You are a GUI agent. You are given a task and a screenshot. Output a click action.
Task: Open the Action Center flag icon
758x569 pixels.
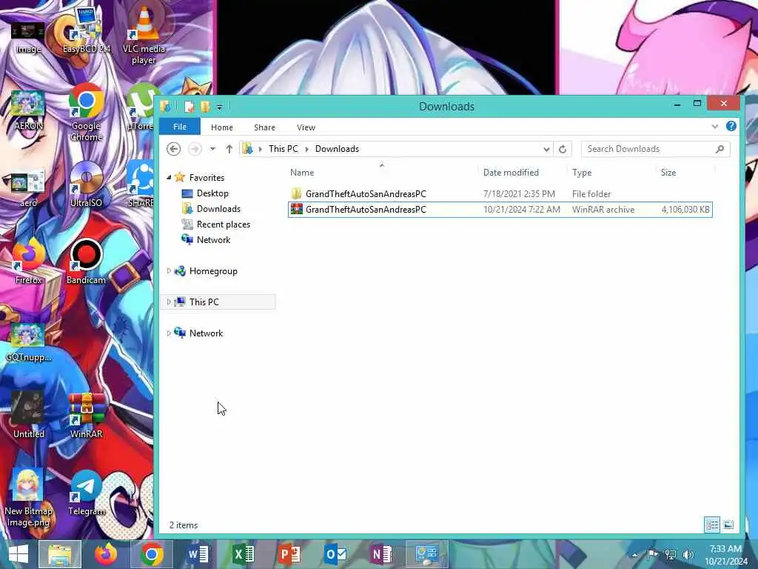tap(653, 555)
